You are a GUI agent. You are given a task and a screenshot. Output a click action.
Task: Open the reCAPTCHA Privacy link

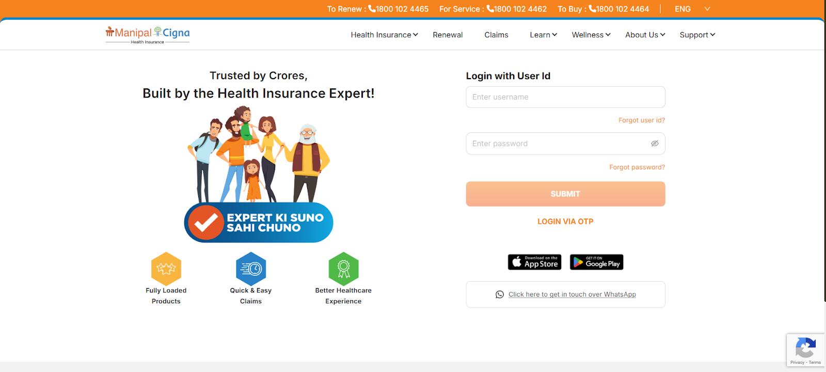point(797,363)
